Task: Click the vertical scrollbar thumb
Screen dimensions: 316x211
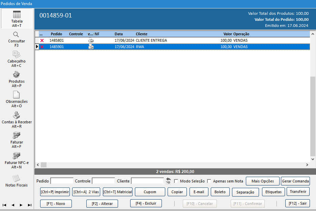Action: pyautogui.click(x=313, y=116)
